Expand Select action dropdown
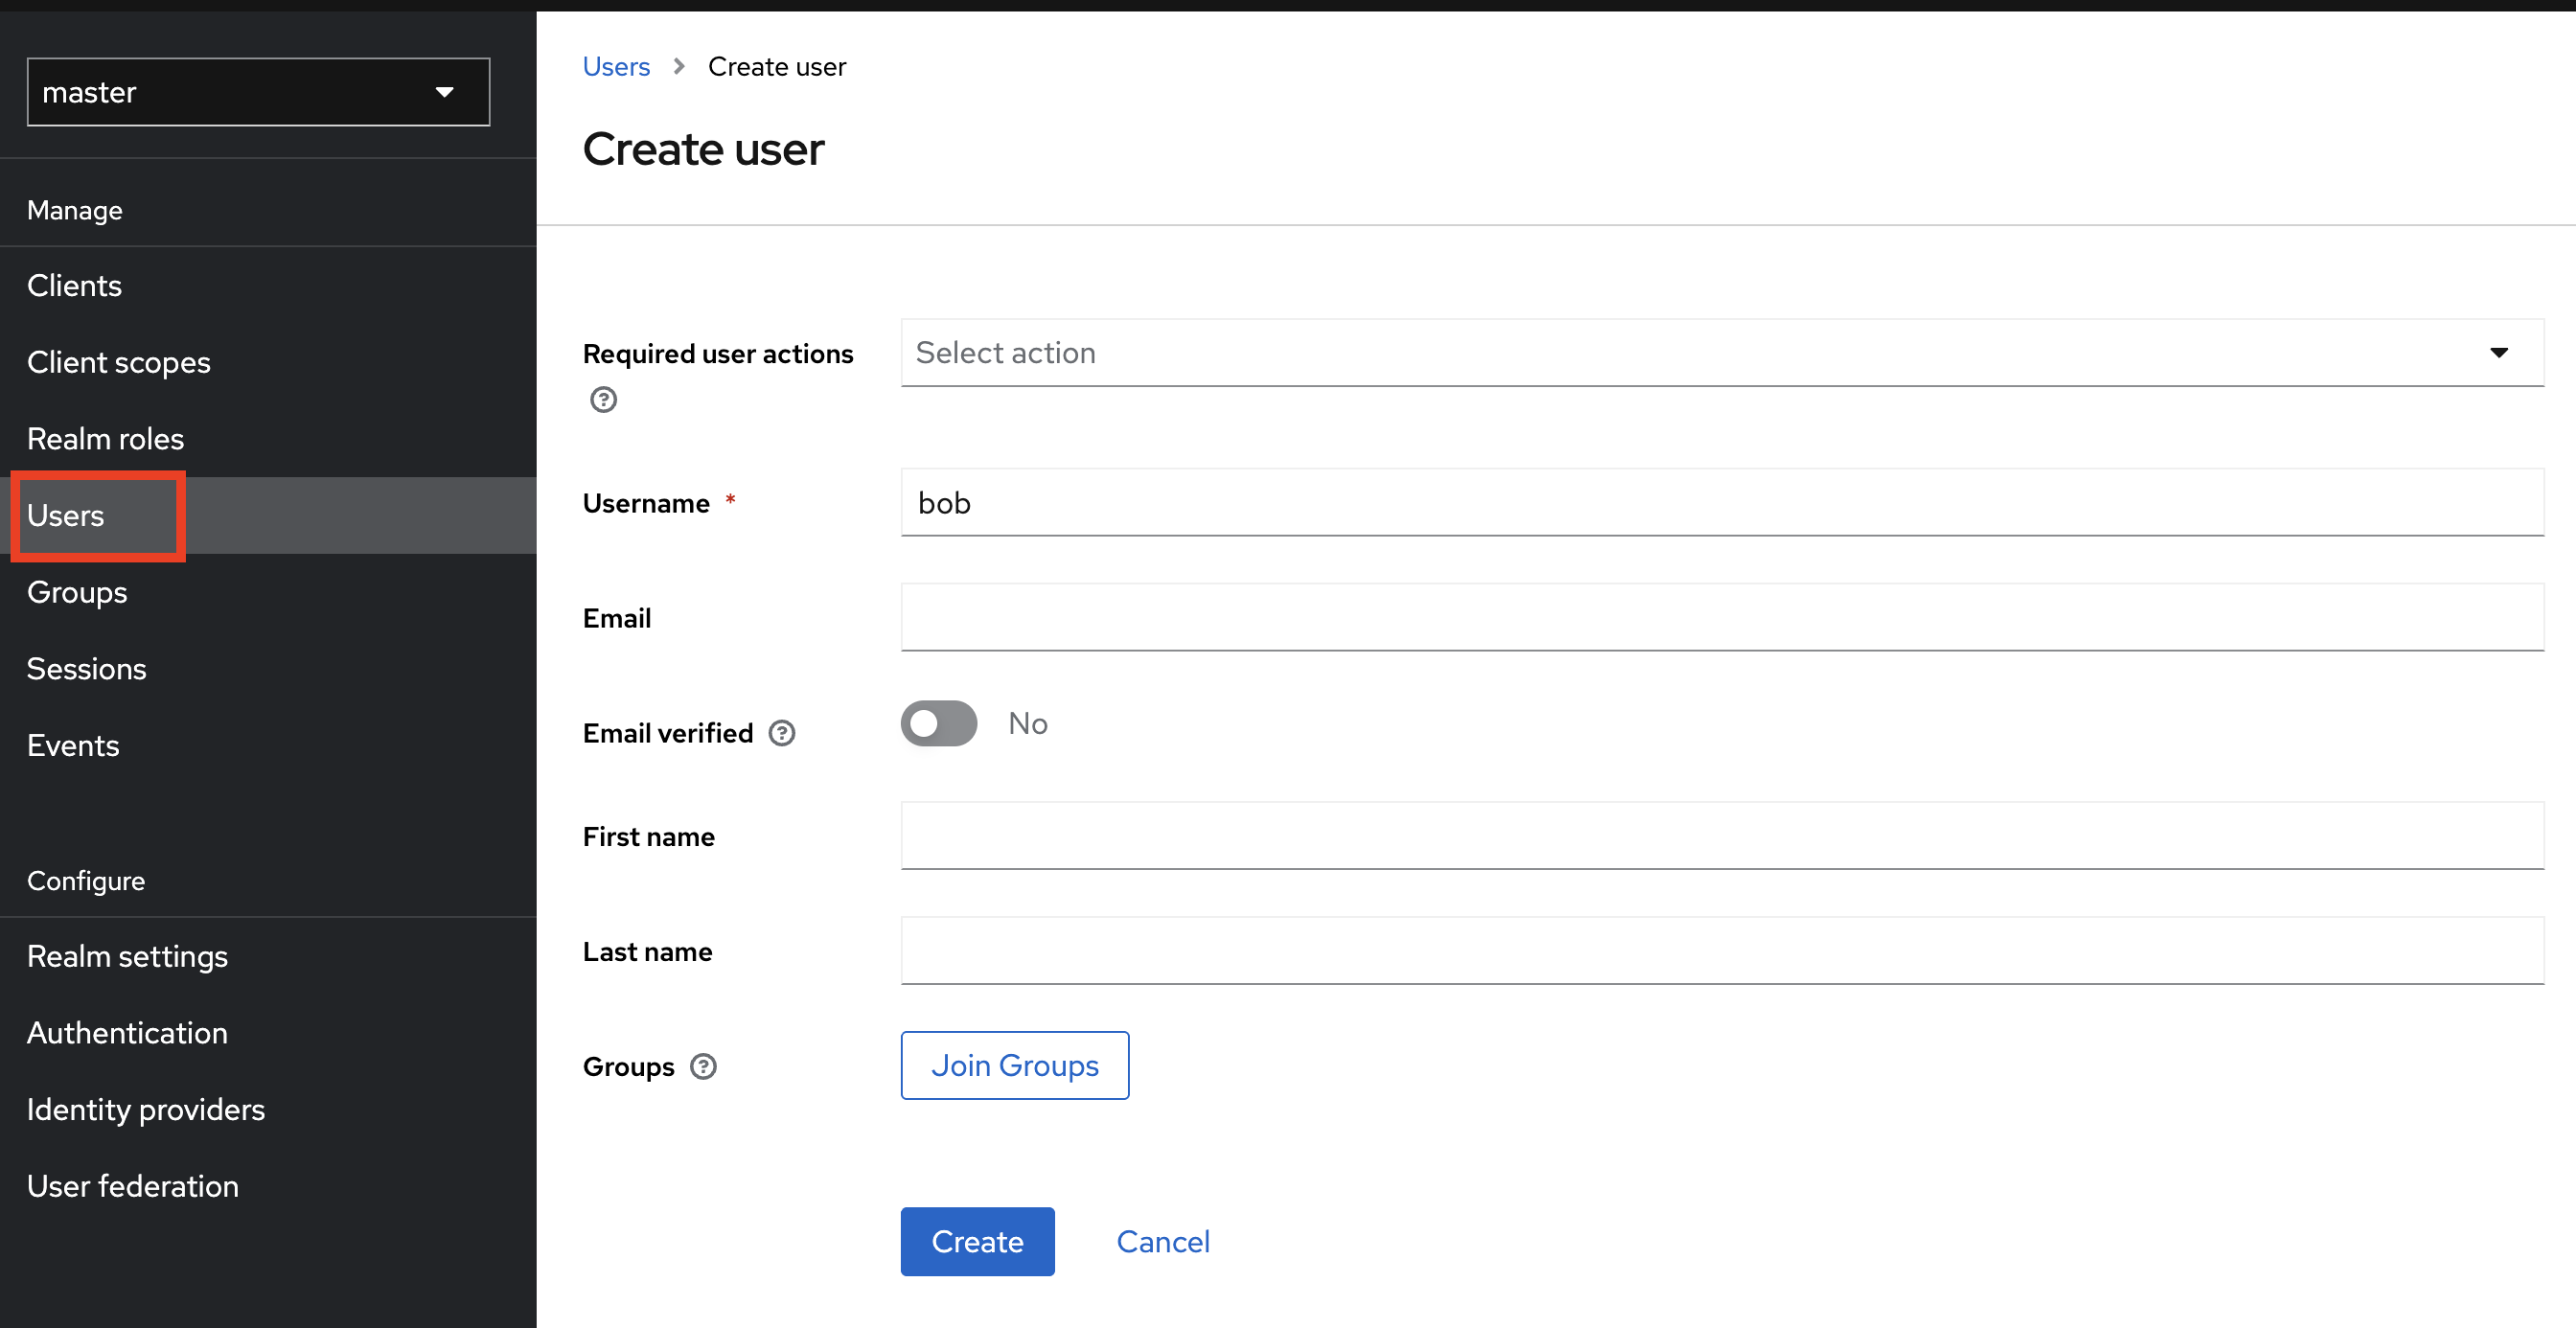 pyautogui.click(x=1700, y=353)
